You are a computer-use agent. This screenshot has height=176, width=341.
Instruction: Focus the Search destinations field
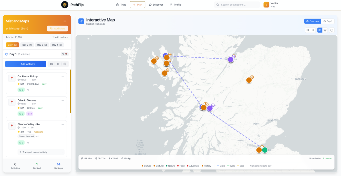[237, 5]
